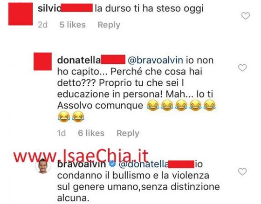
Task: Open bravoalvin's profile picture
Action: click(43, 166)
